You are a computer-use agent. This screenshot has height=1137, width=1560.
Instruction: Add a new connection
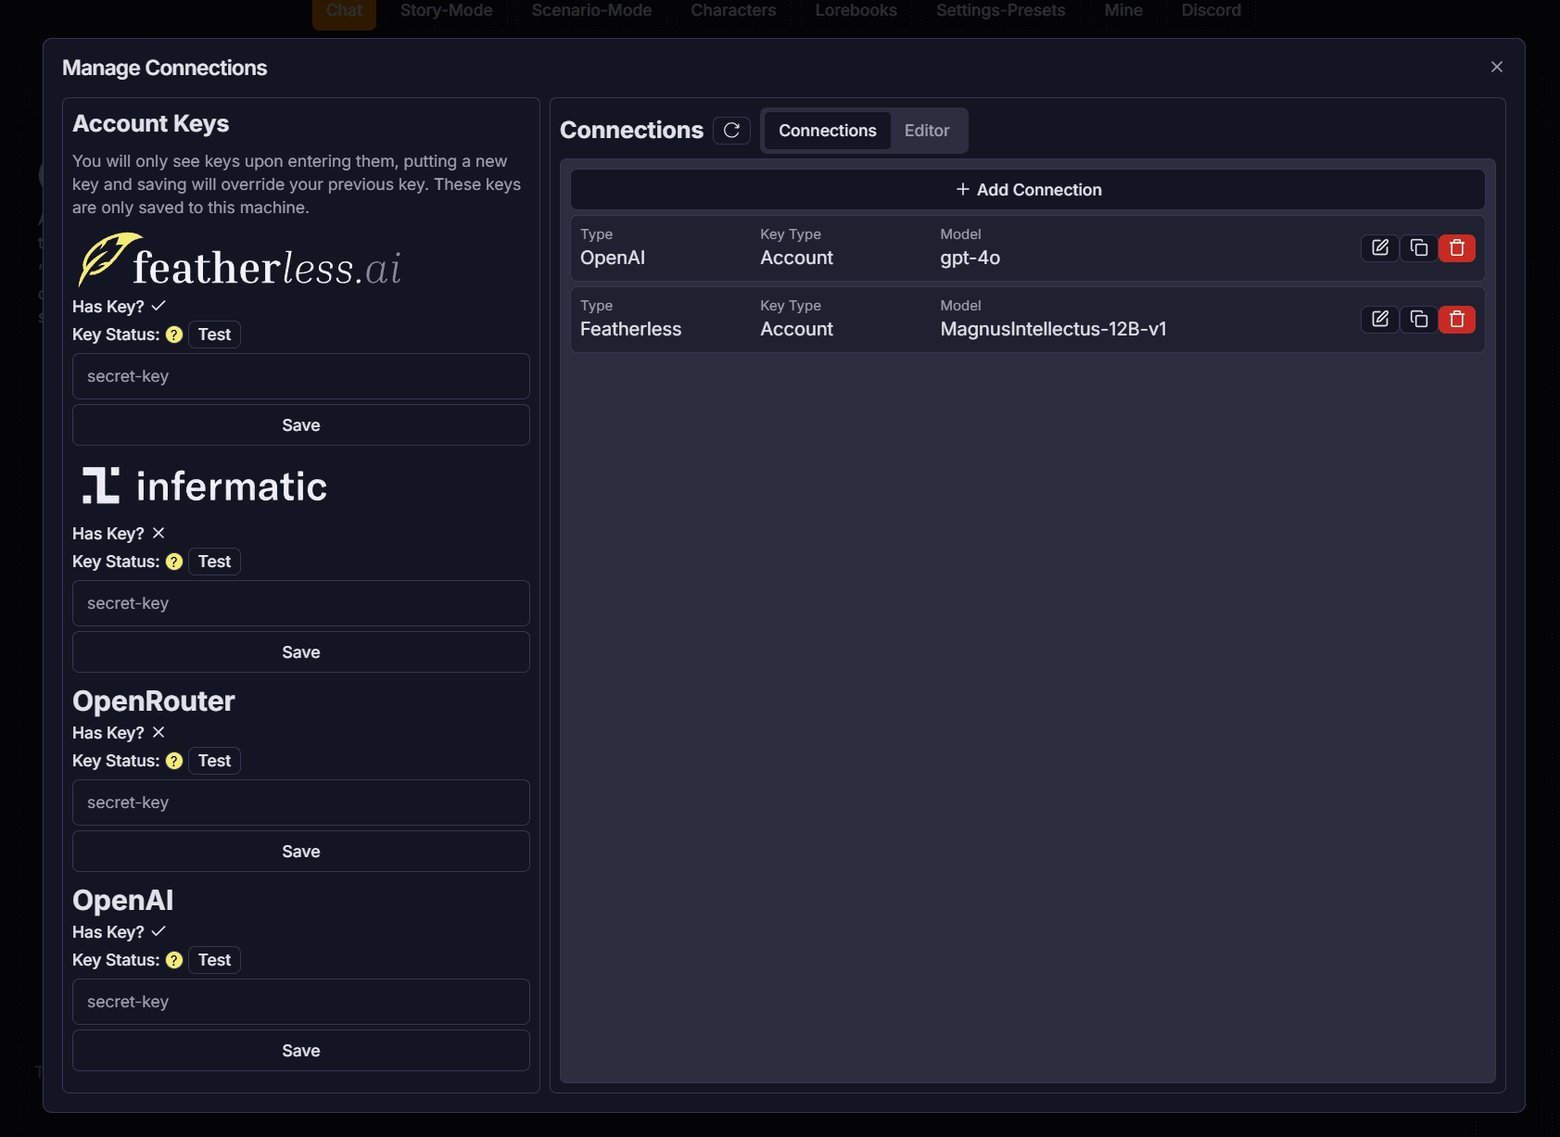pyautogui.click(x=1027, y=190)
